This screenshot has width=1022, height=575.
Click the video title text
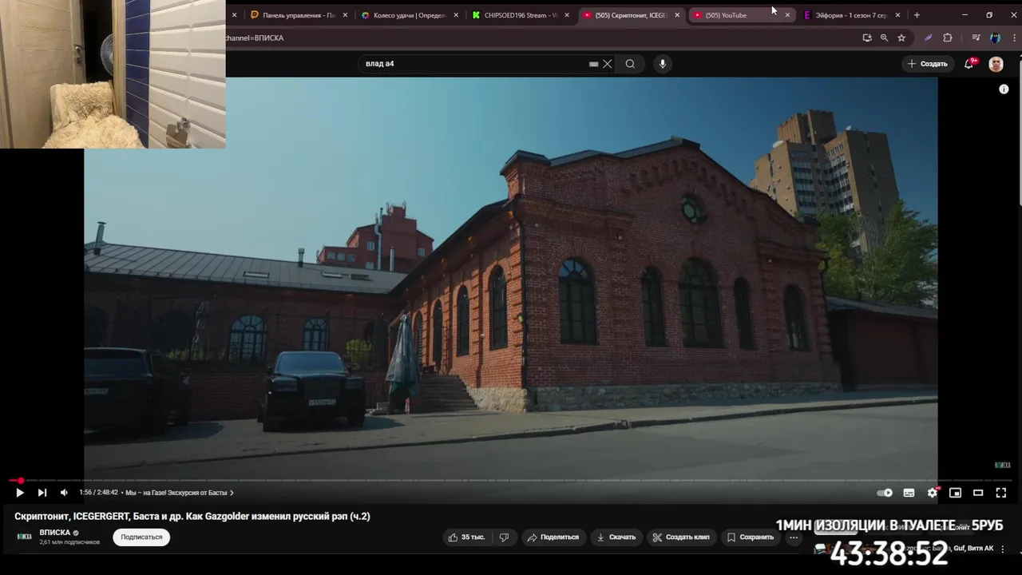[192, 517]
